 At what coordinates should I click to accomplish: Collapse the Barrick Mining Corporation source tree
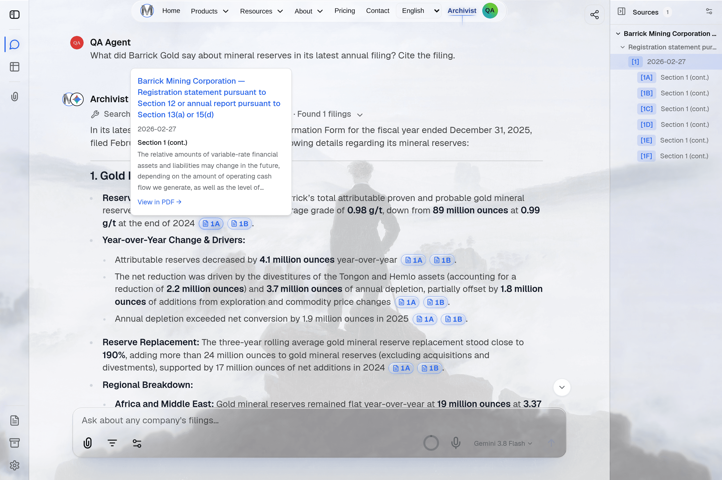(618, 34)
